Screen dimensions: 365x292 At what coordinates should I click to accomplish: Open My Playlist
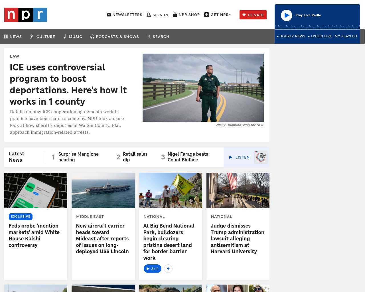tap(346, 36)
